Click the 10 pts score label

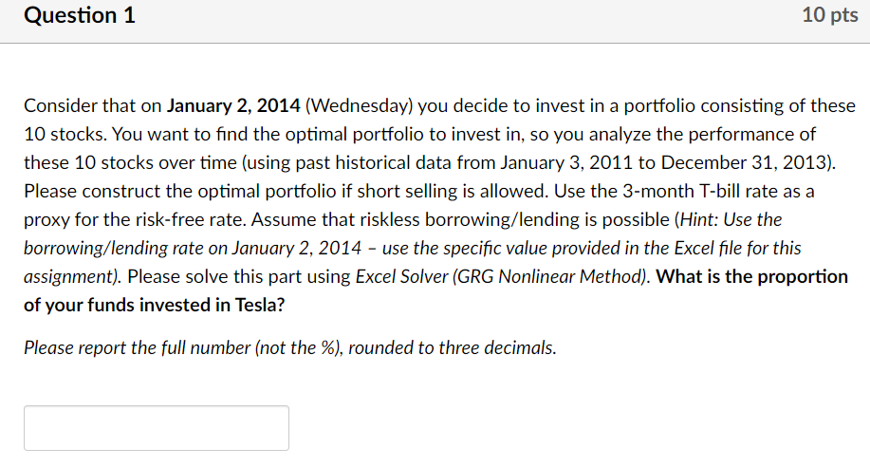(829, 17)
